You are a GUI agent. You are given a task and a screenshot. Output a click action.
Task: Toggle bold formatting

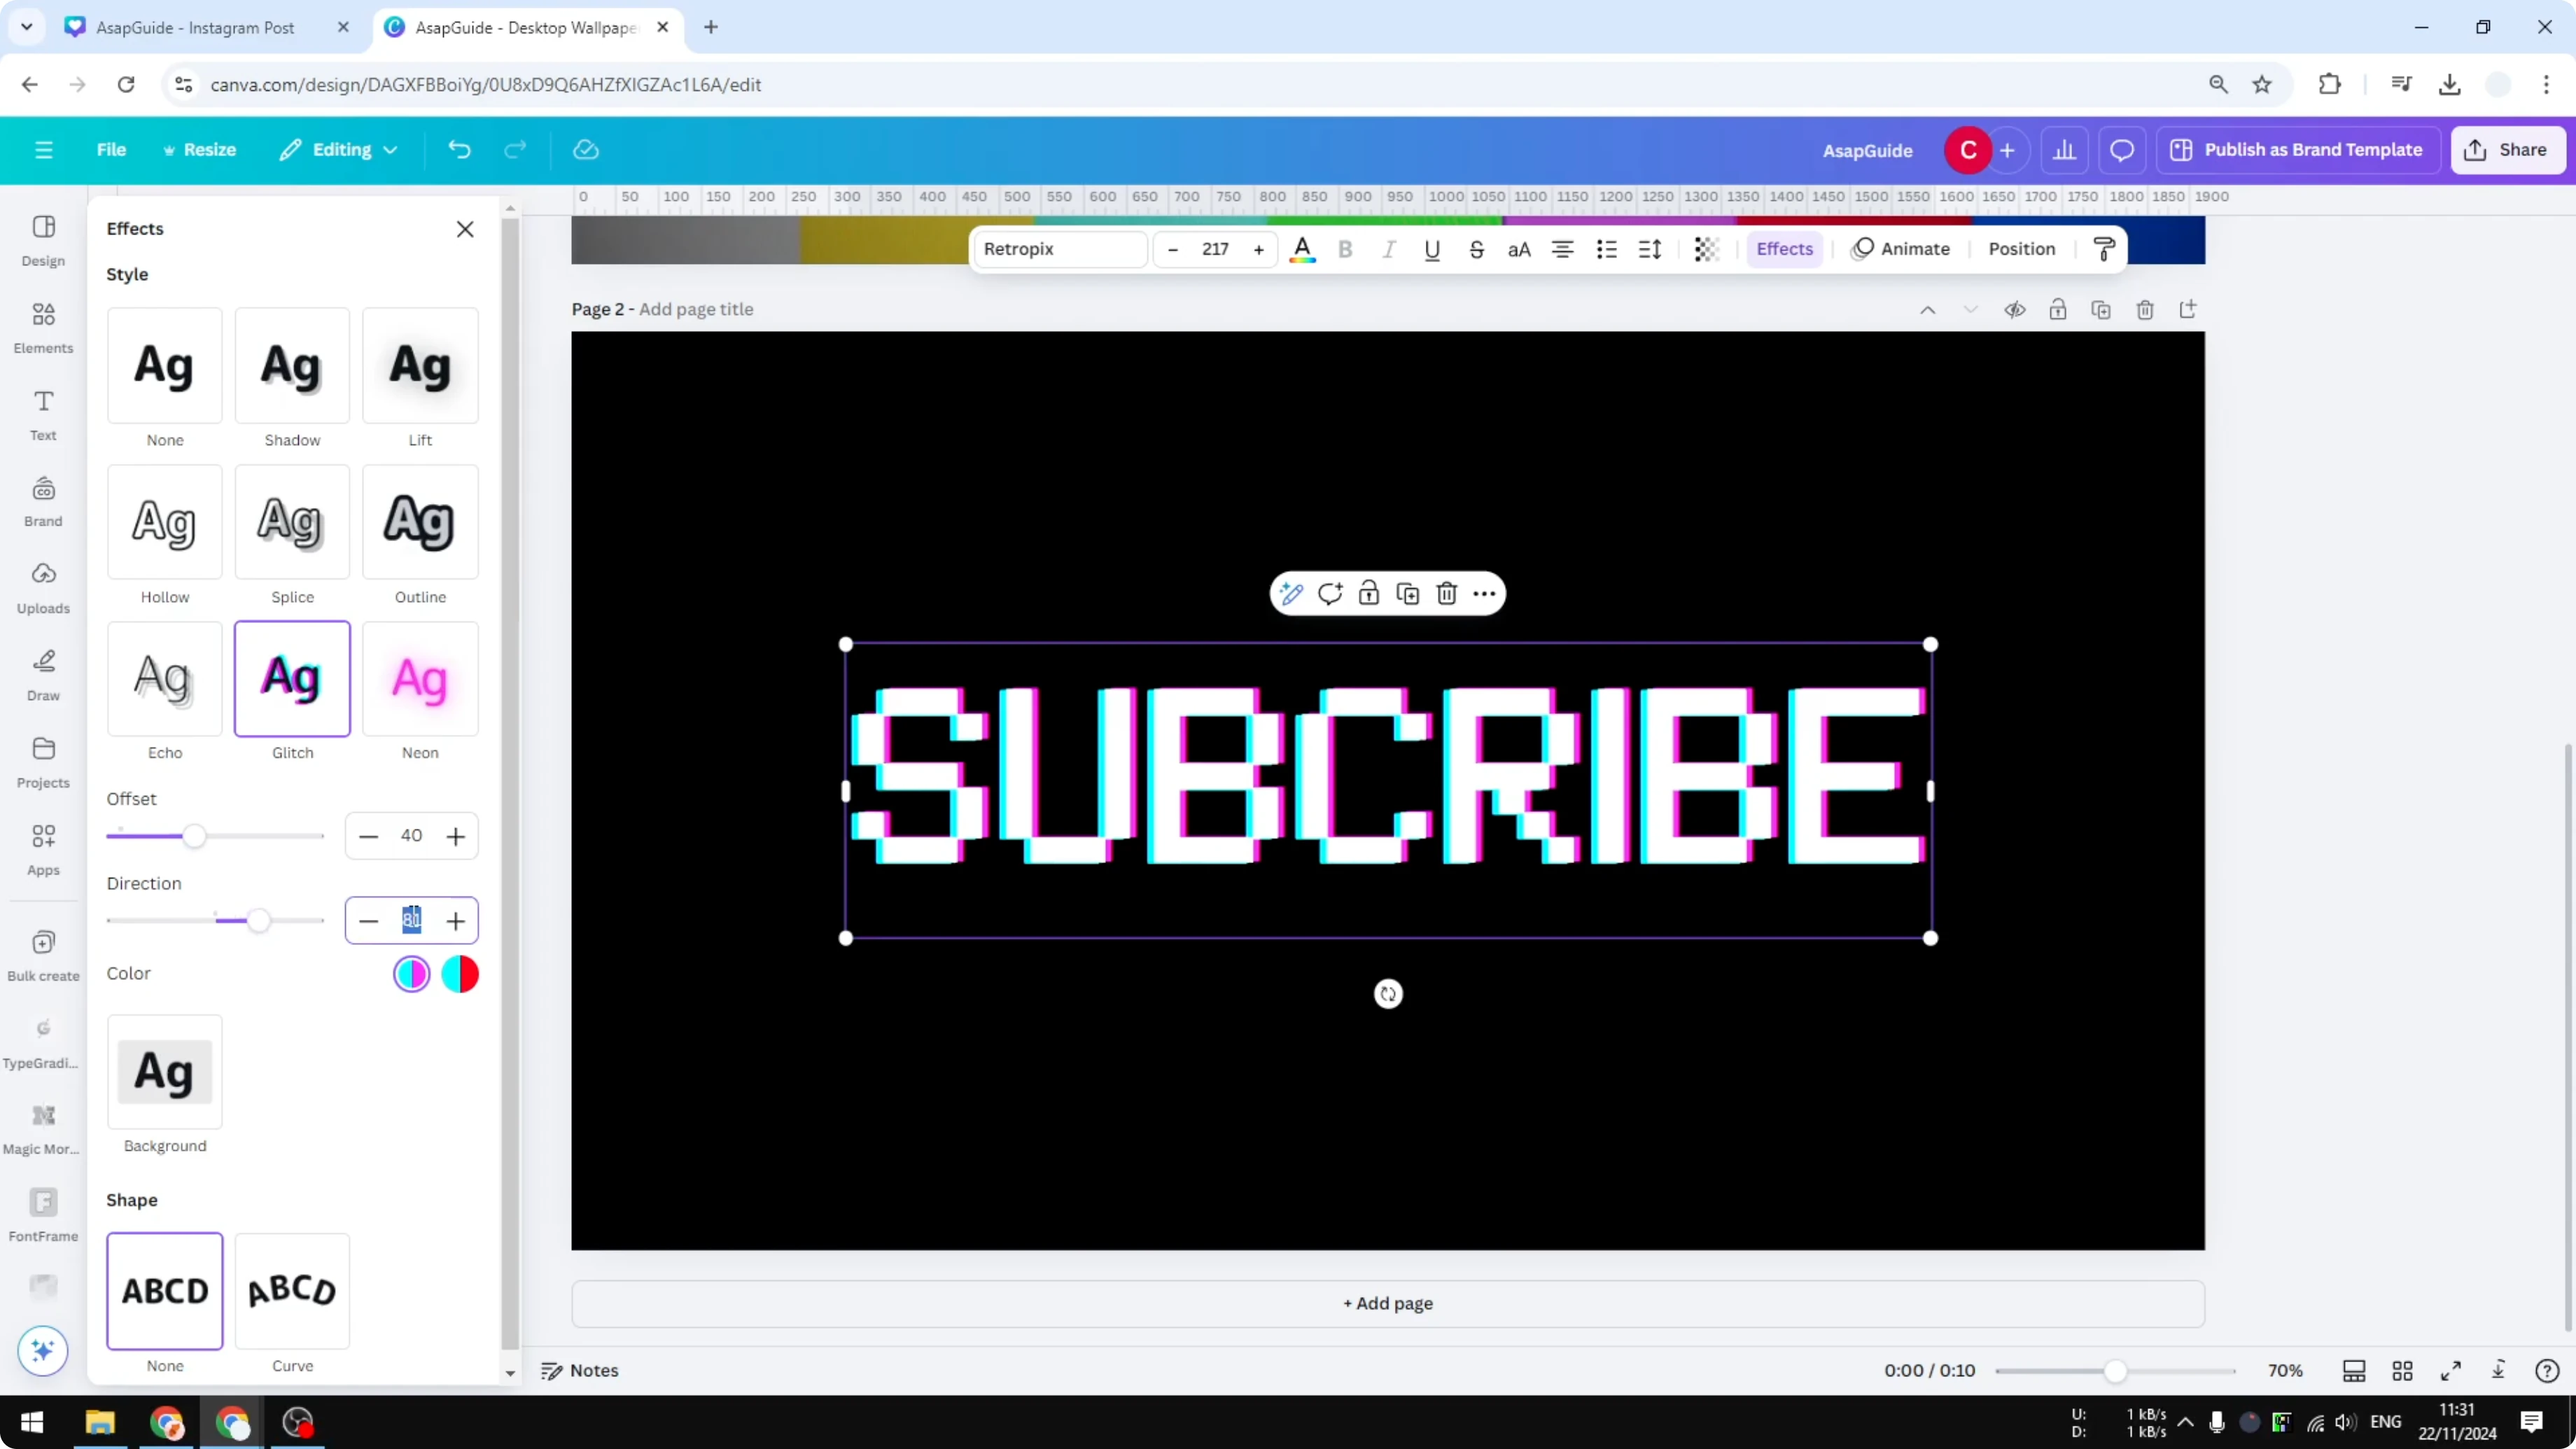(1346, 249)
